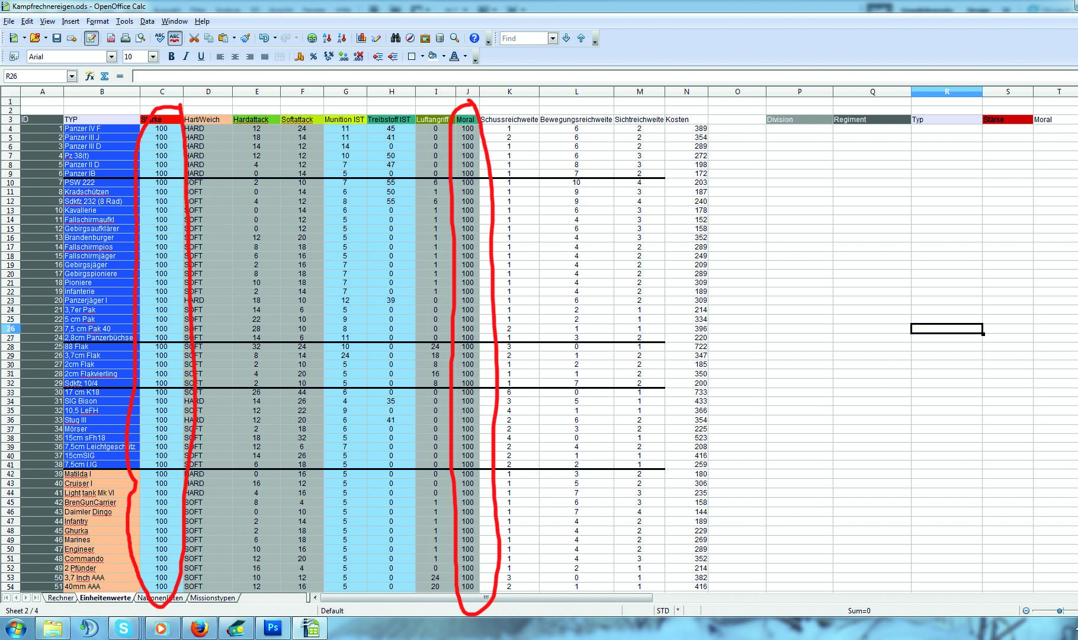Open the Format menu
This screenshot has width=1078, height=640.
pyautogui.click(x=98, y=21)
